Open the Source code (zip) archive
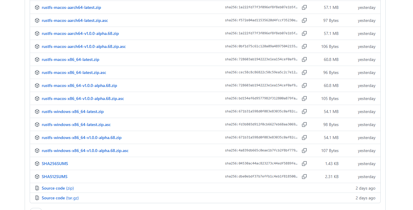The image size is (413, 210). click(58, 188)
